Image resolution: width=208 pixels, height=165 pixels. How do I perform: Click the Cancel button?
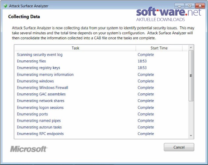[x=179, y=147]
